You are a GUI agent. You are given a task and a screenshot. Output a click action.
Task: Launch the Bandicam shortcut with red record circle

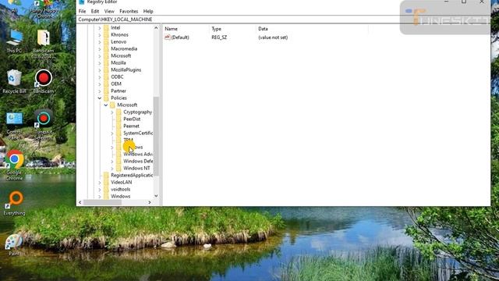44,81
